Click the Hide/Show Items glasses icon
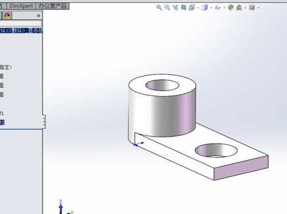This screenshot has width=287, height=214. [218, 8]
